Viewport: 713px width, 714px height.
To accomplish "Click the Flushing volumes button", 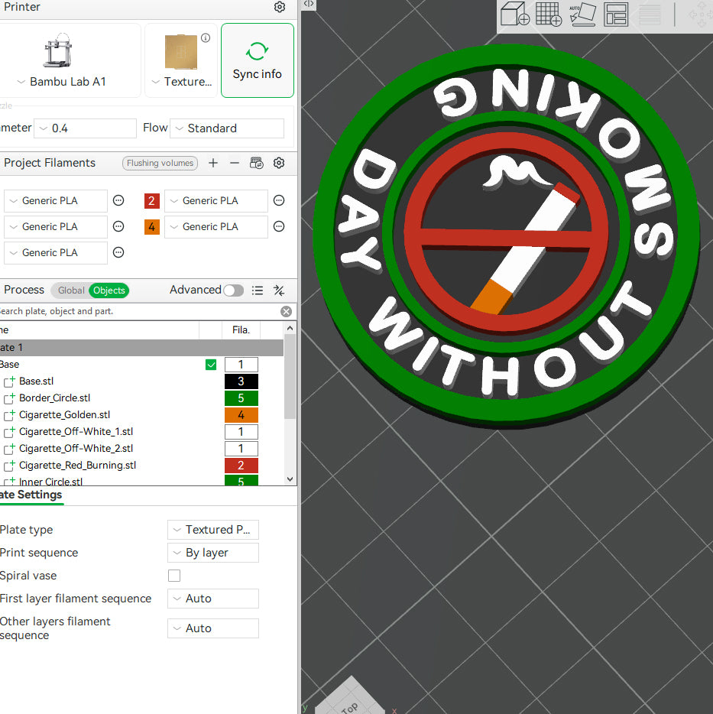I will pyautogui.click(x=160, y=163).
